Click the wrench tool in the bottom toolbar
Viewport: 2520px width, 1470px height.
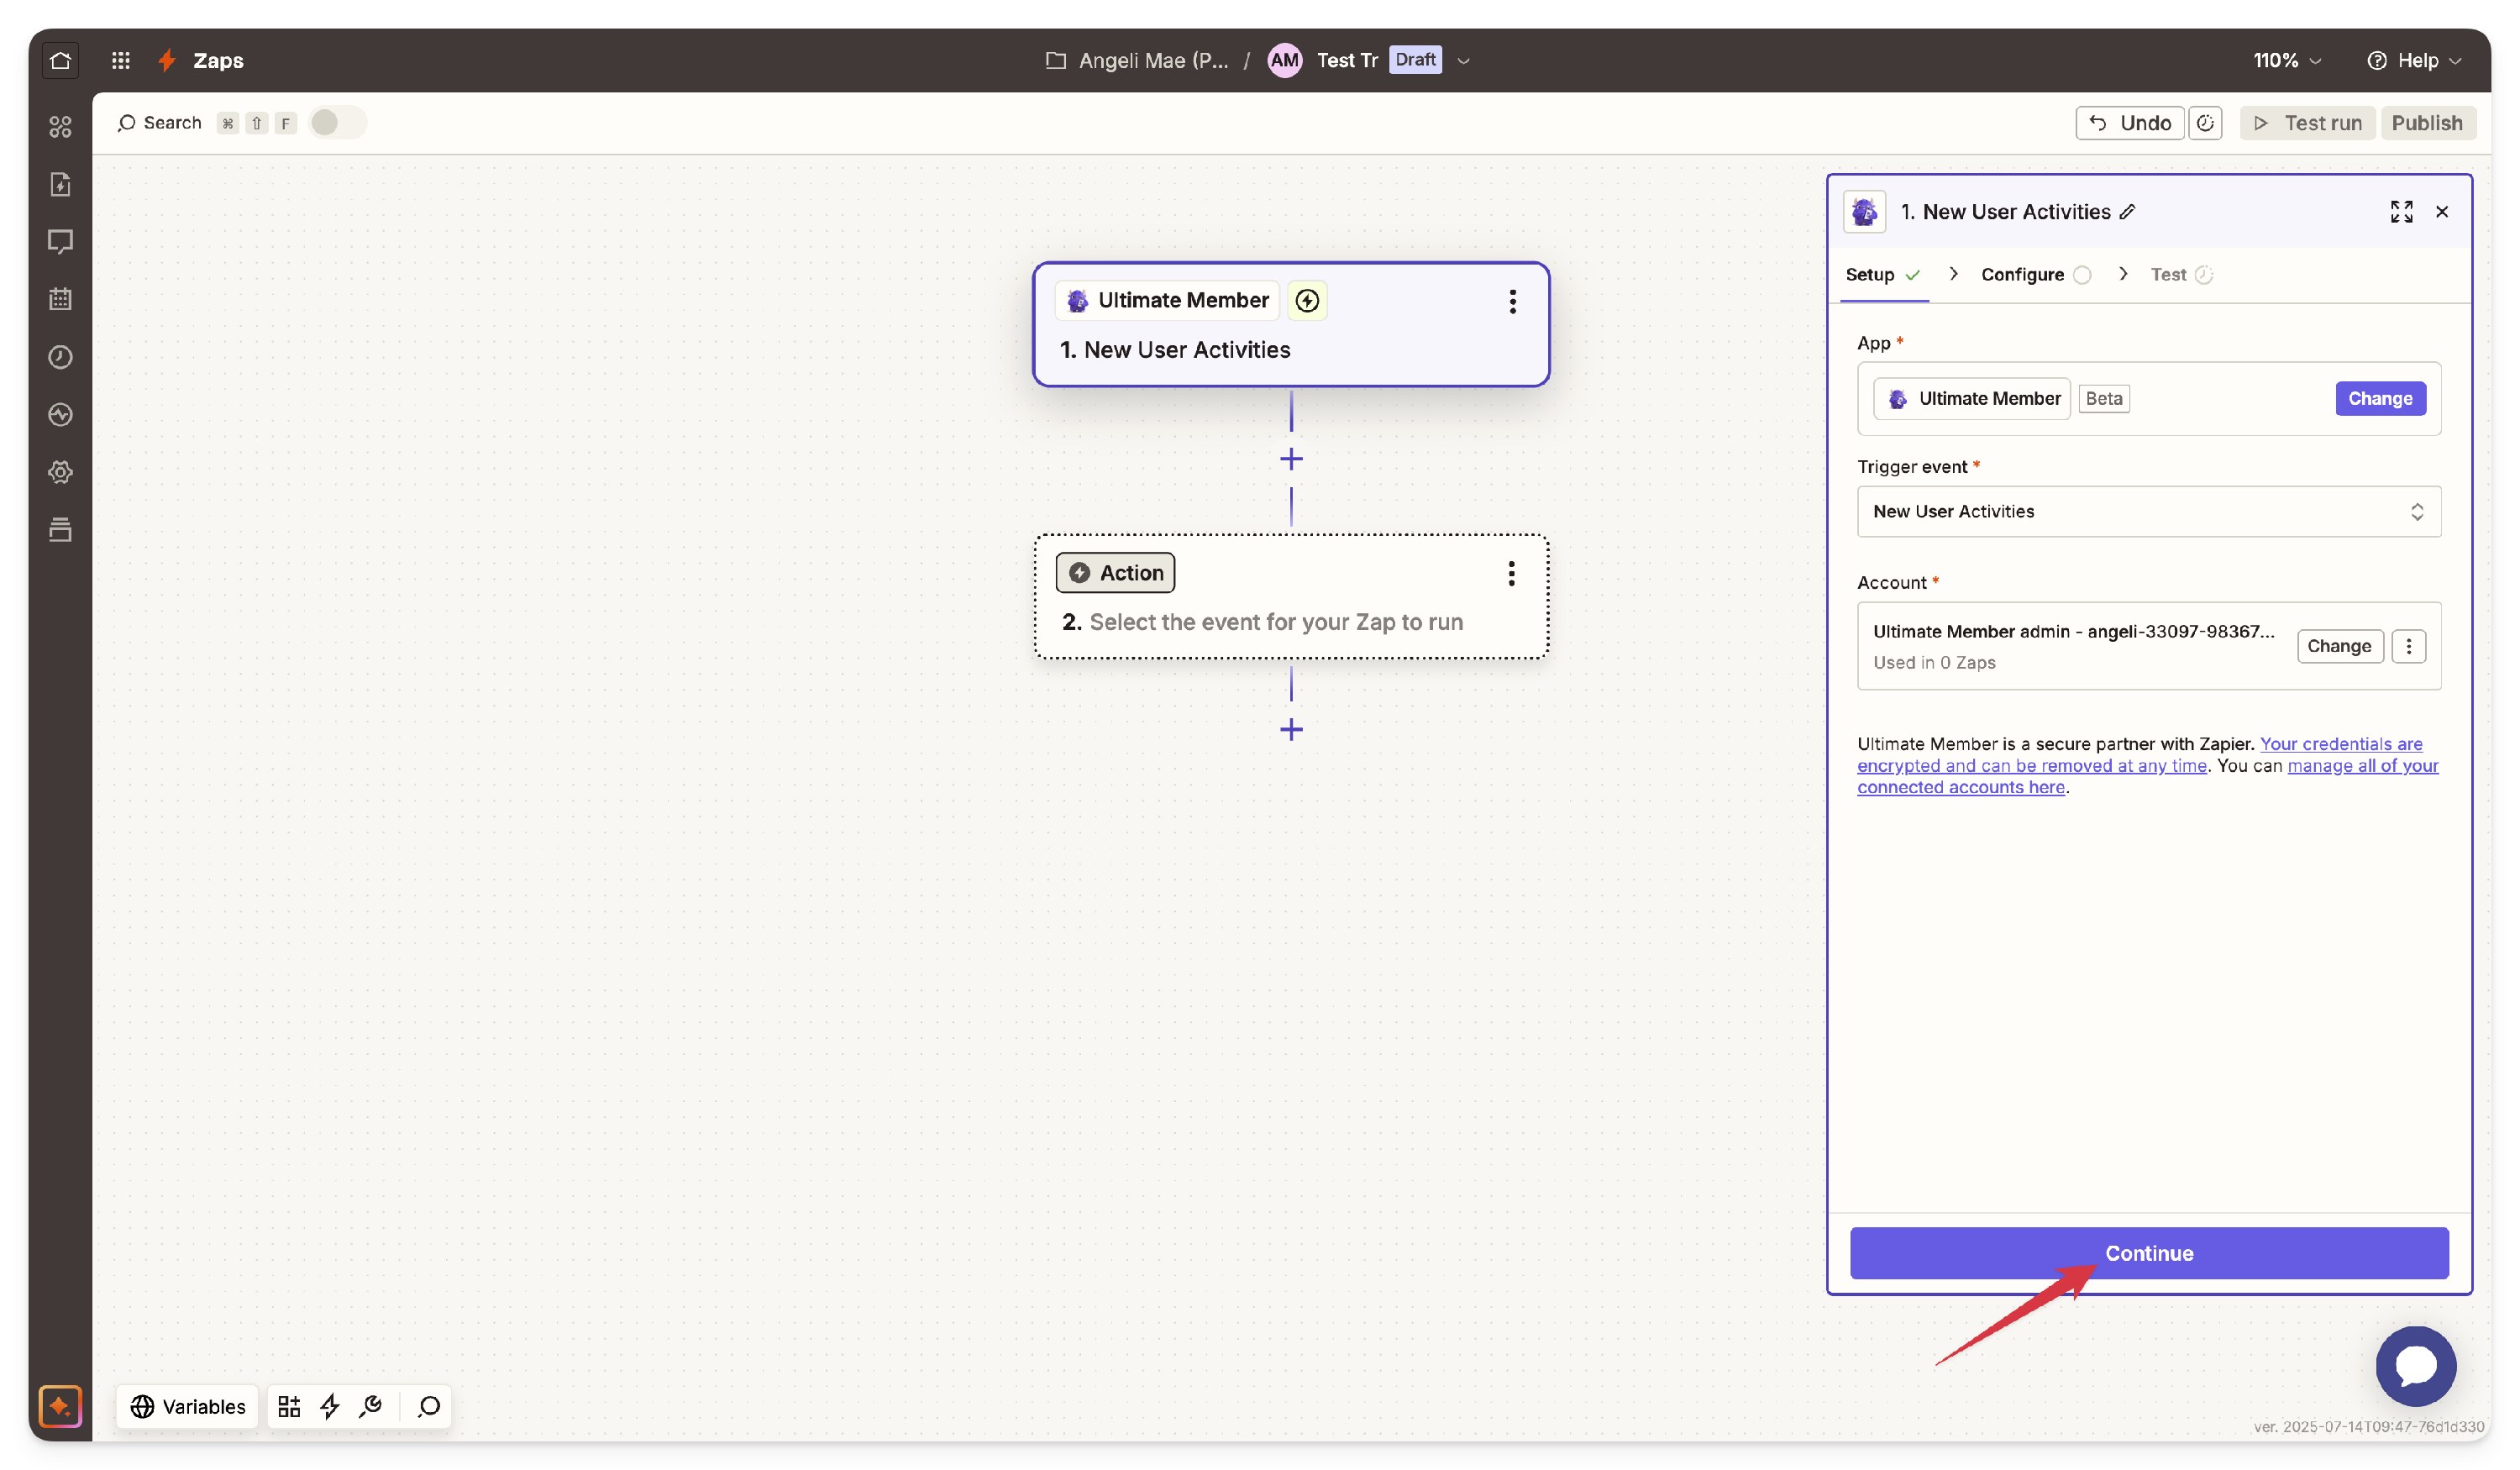371,1406
